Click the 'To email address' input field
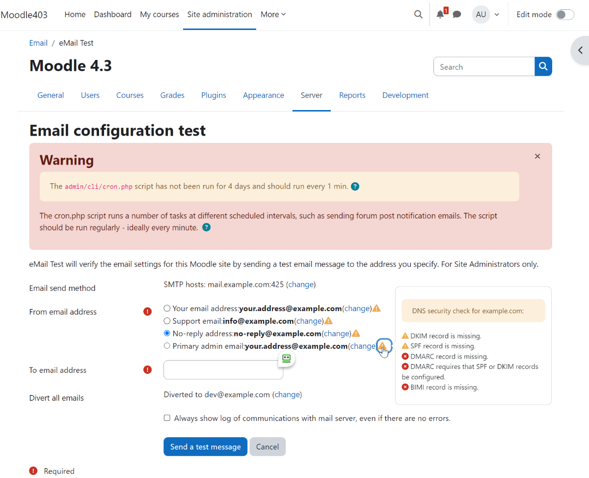Viewport: 589px width, 478px height. point(223,370)
